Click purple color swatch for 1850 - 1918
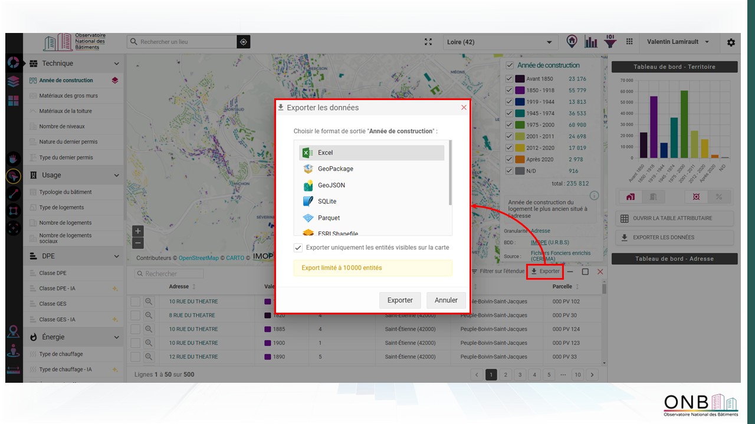 [x=520, y=91]
